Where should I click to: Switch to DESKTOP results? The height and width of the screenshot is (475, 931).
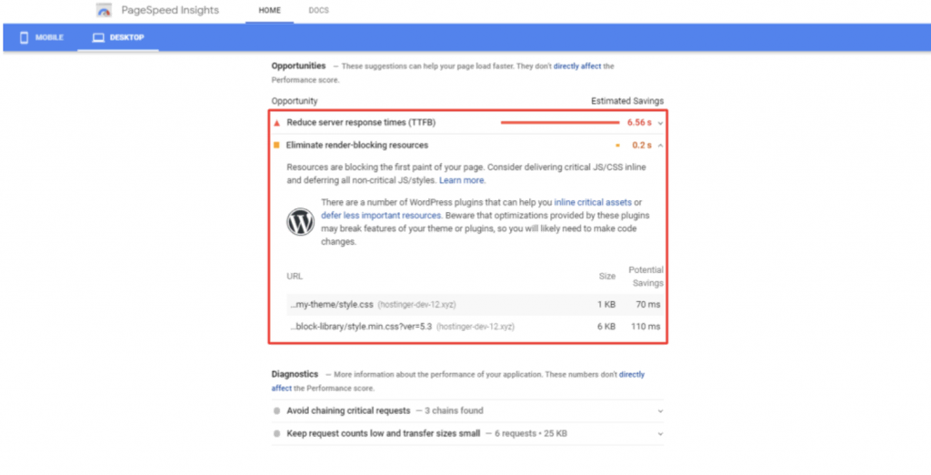(x=118, y=37)
